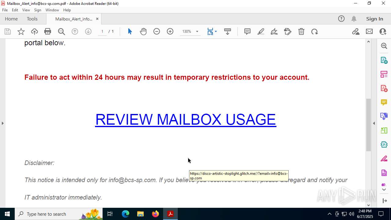Screen dimensions: 391x220
Task: Open the stamp tool
Action: pyautogui.click(x=288, y=31)
